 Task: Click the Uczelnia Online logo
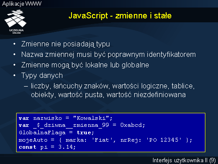16,21
